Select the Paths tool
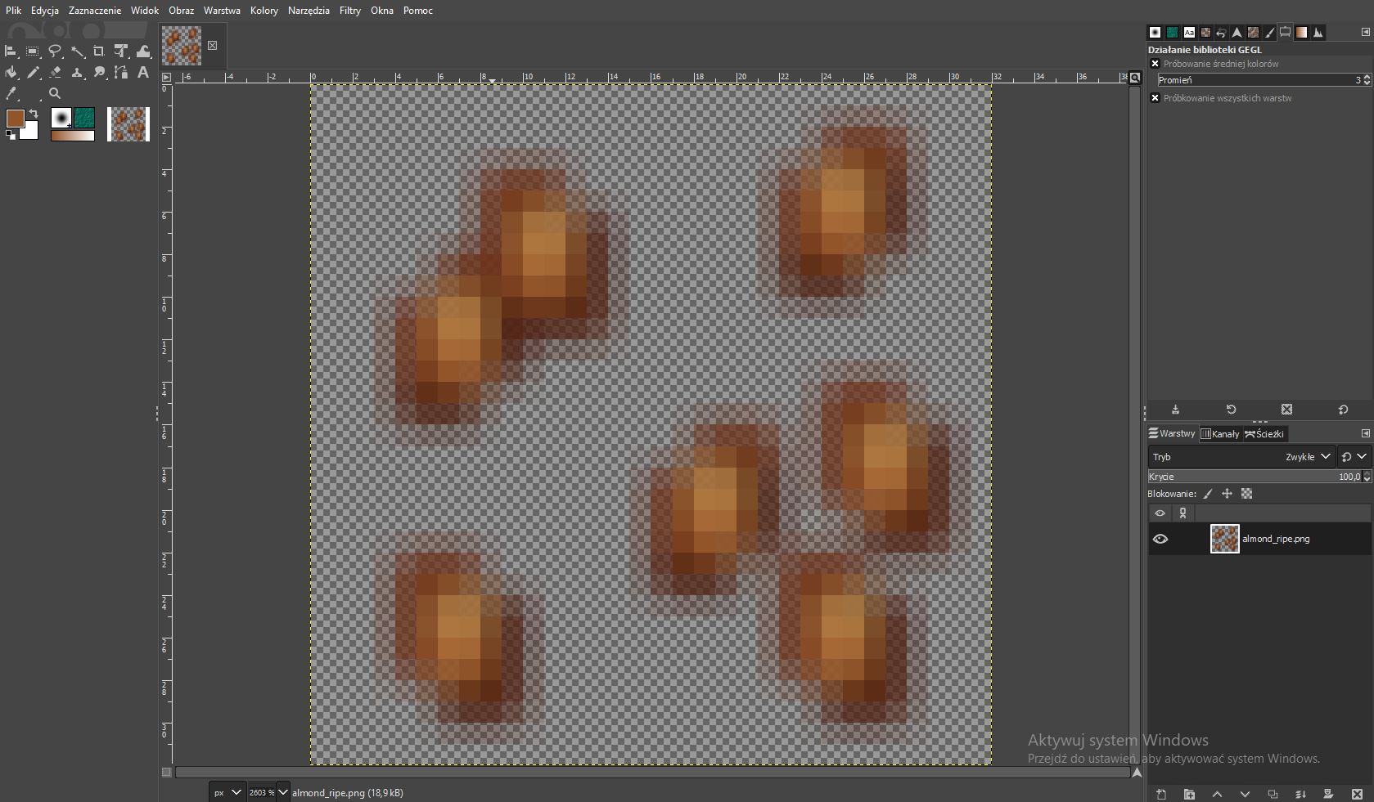This screenshot has width=1374, height=802. (121, 73)
